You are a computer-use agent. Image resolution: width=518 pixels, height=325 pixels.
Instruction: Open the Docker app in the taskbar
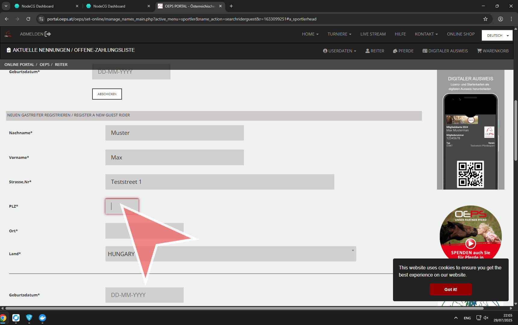click(42, 318)
